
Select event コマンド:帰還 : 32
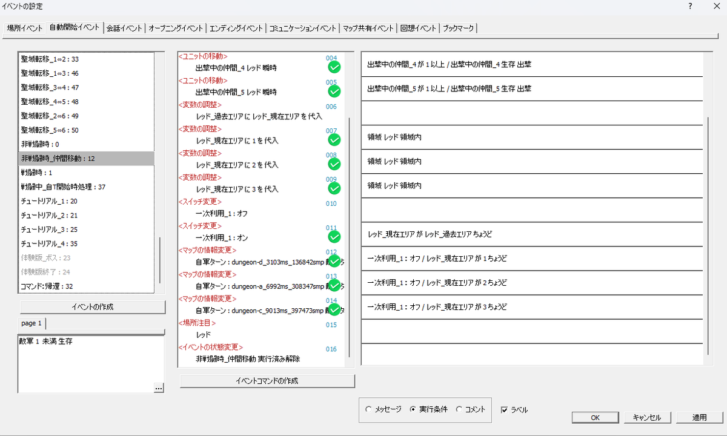[x=86, y=286]
